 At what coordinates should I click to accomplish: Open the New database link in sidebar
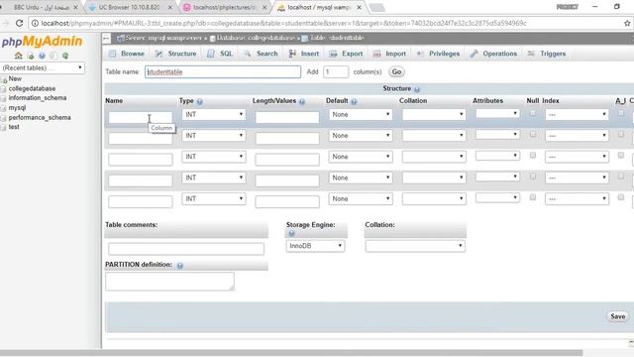pyautogui.click(x=15, y=79)
